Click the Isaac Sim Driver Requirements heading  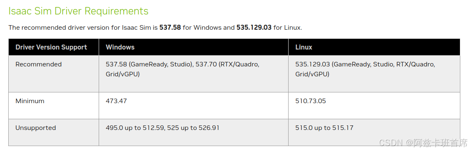coord(78,11)
